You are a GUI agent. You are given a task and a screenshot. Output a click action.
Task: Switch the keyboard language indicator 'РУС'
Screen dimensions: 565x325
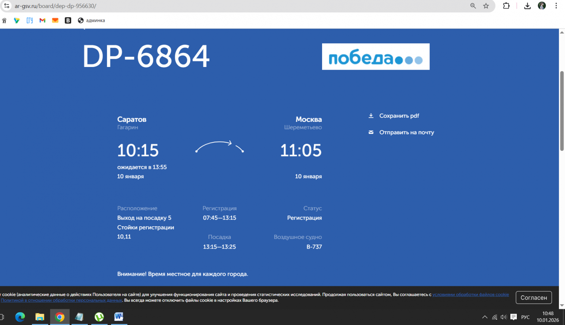coord(525,317)
